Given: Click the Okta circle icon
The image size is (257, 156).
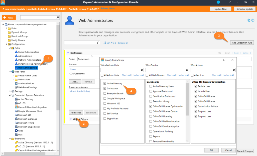Looking at the screenshot, I should click(16, 131).
